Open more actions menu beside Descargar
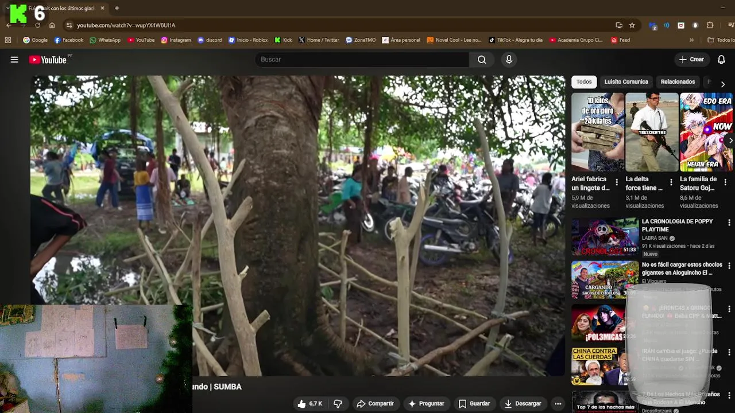The image size is (735, 413). coord(558,404)
